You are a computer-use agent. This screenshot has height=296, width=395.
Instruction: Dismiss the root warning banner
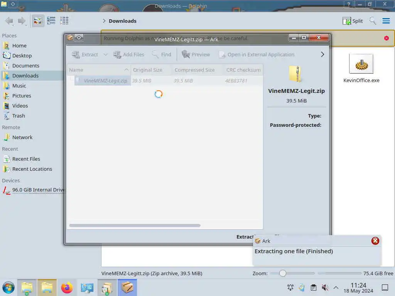387,38
